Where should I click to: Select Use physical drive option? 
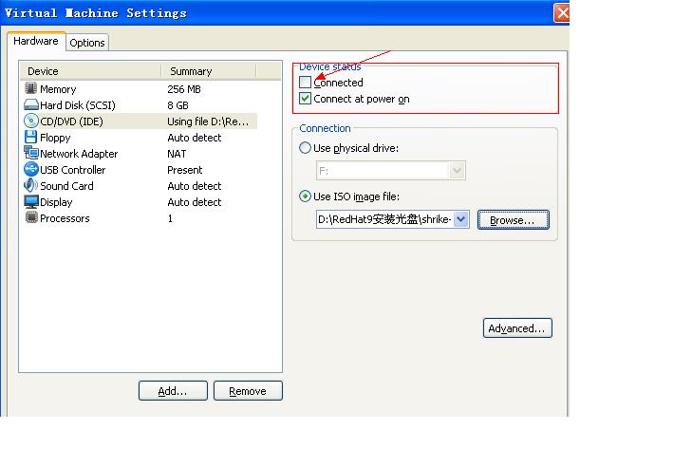click(305, 147)
